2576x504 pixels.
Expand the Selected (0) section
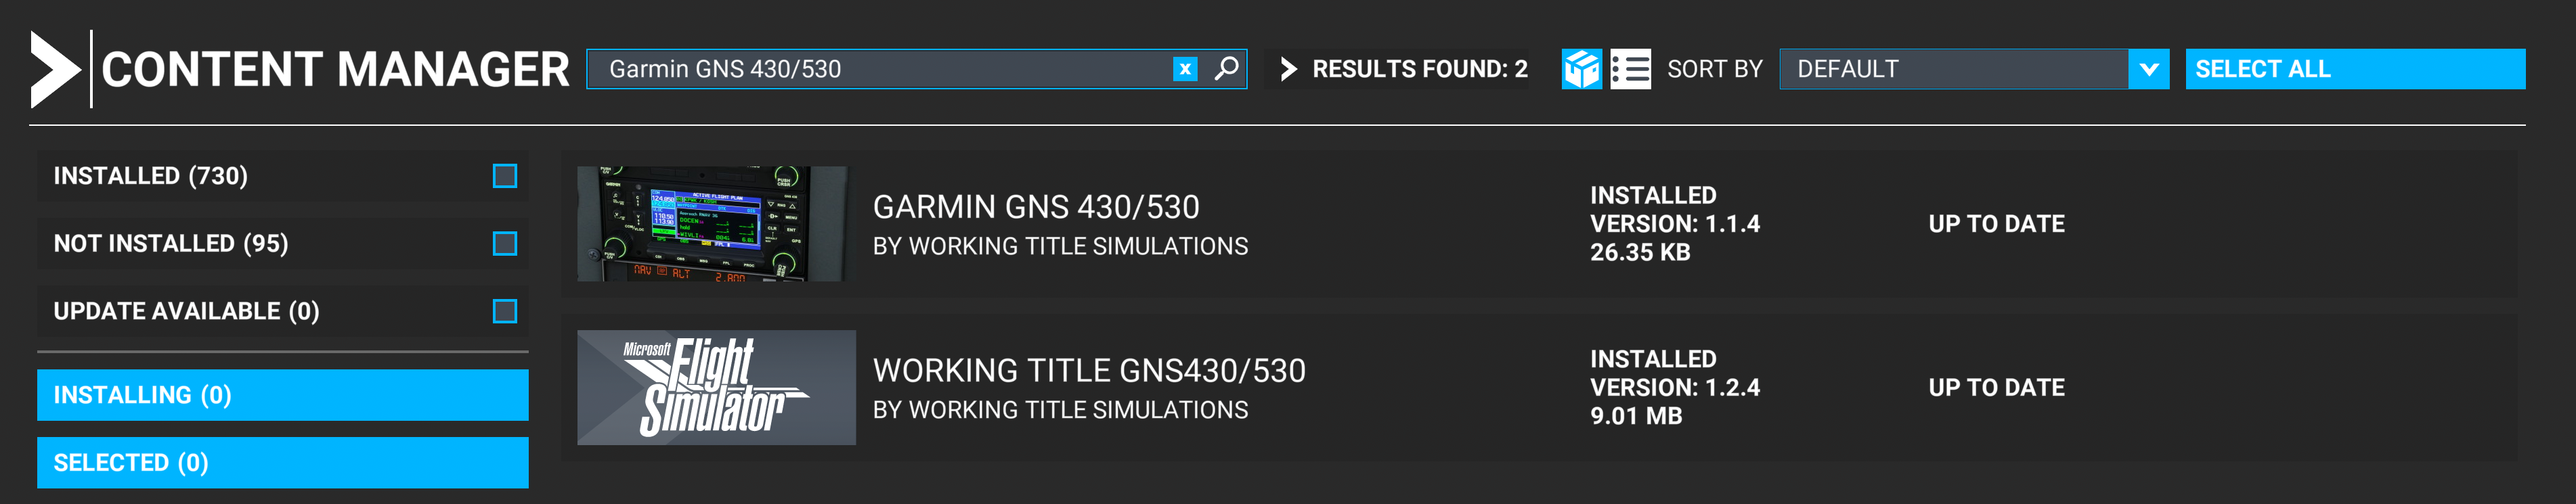pos(283,463)
